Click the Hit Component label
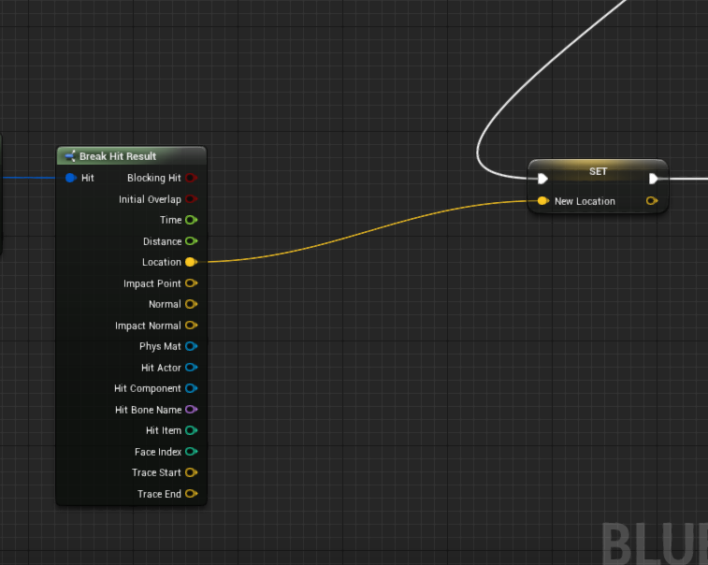 (x=148, y=388)
